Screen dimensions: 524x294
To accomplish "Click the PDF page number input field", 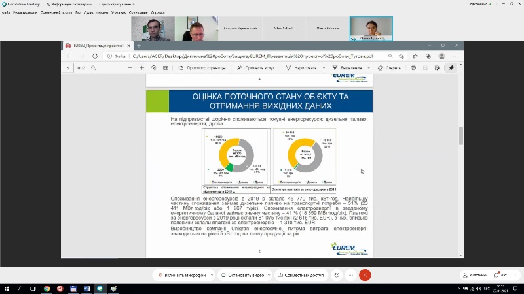I will [x=68, y=68].
